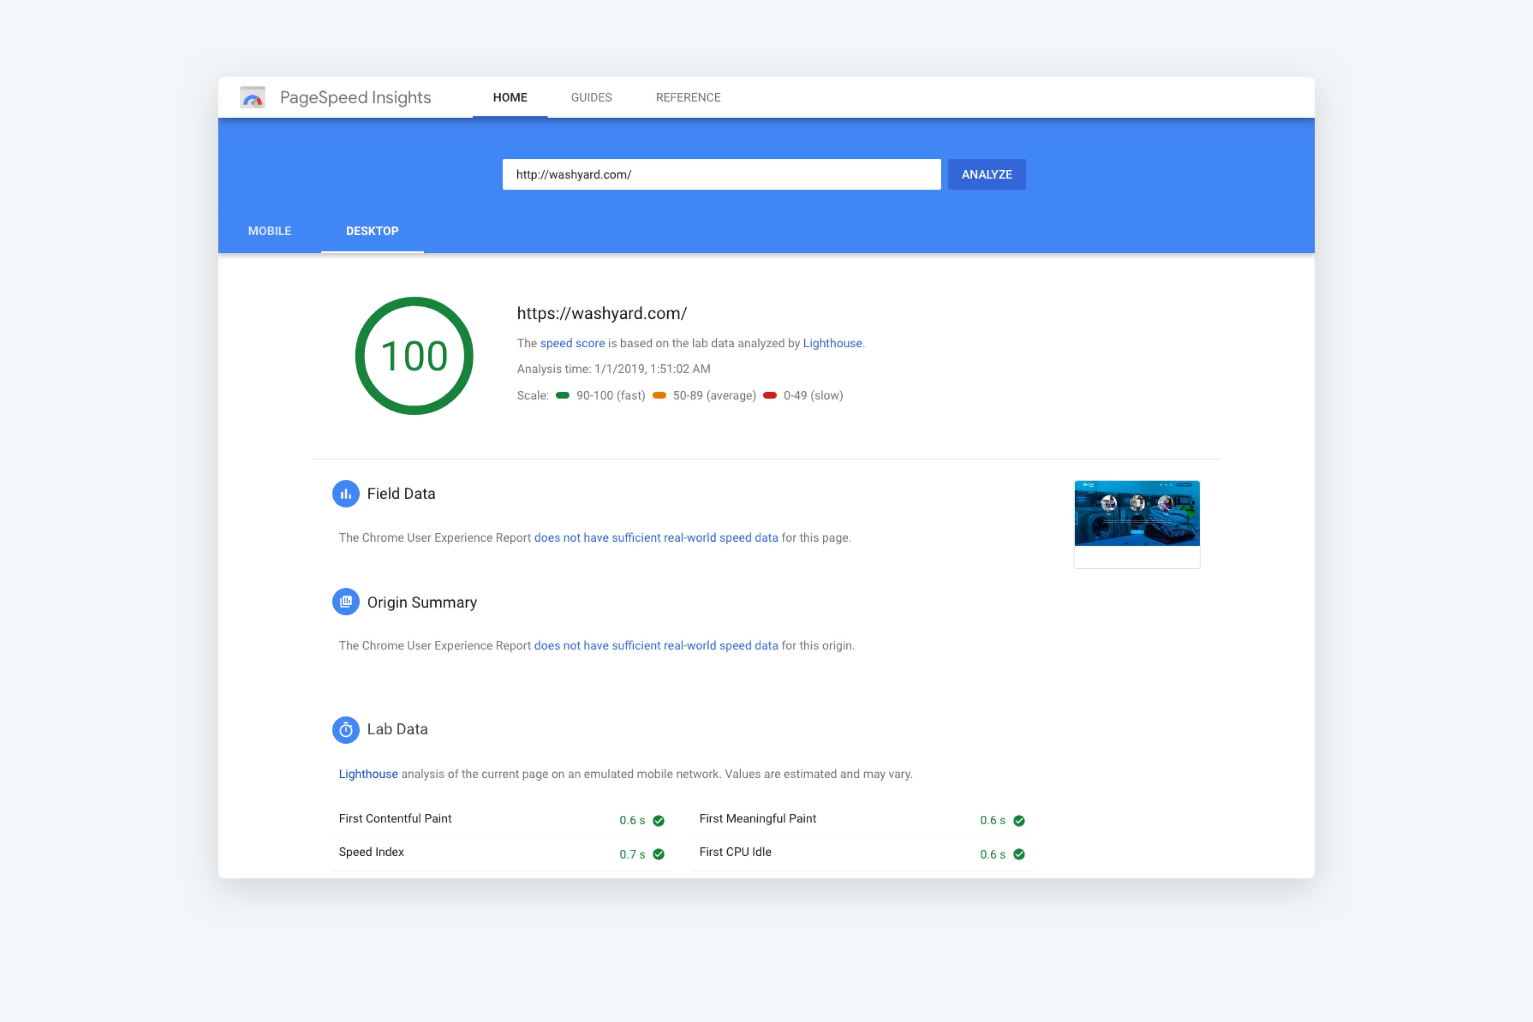Click the 50-89 (average) scale label

714,395
